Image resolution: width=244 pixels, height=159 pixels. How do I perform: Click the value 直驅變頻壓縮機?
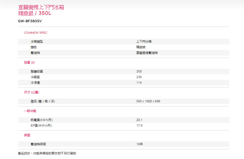147,53
